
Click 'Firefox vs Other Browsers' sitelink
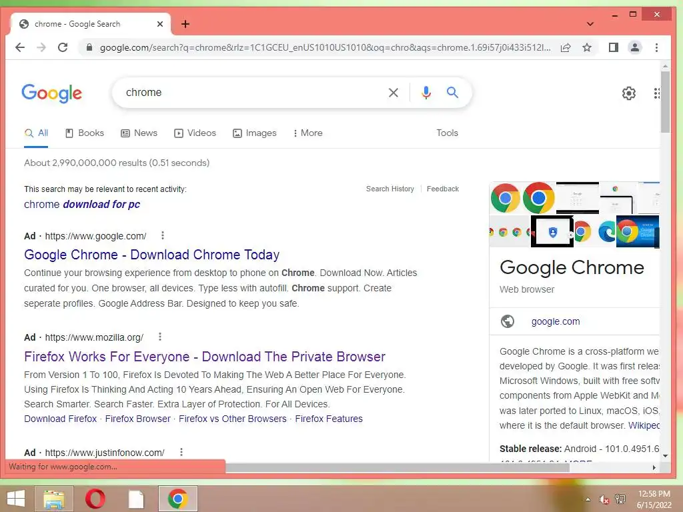tap(233, 419)
